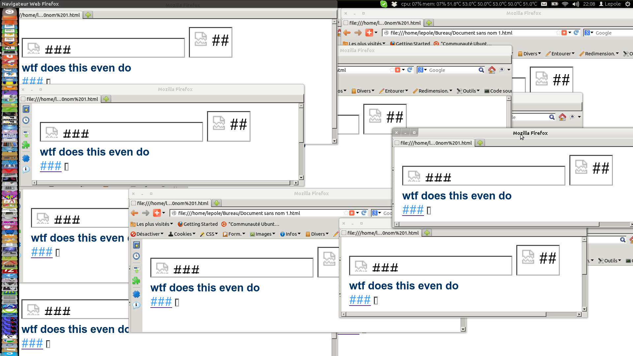633x356 pixels.
Task: Open the Infos dropdown menu
Action: click(290, 234)
